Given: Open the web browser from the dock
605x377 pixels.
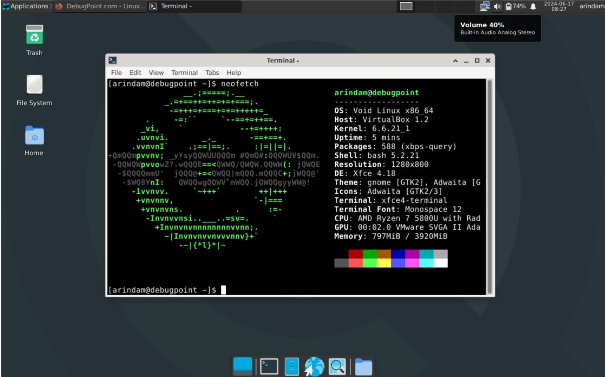Looking at the screenshot, I should (314, 366).
